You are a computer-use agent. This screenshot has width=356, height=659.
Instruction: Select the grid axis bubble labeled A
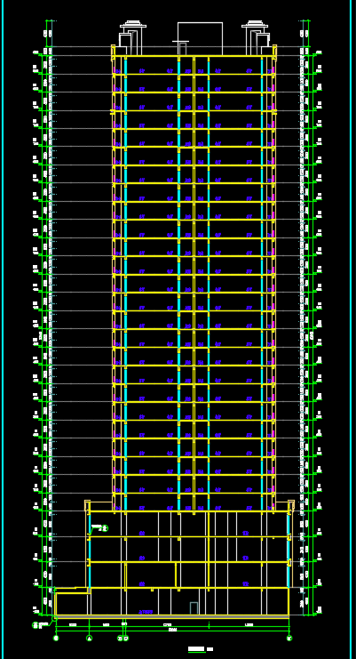coord(89,638)
